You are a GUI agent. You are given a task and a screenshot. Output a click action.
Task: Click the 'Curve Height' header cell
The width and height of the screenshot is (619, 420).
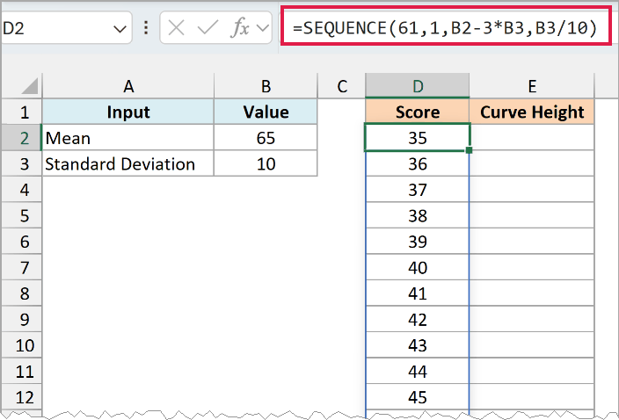point(532,112)
